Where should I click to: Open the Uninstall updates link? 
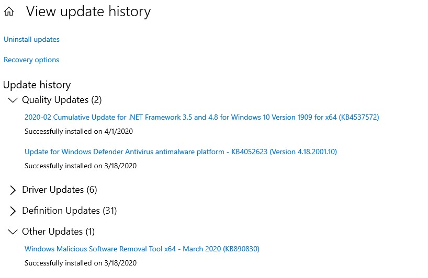[x=31, y=39]
